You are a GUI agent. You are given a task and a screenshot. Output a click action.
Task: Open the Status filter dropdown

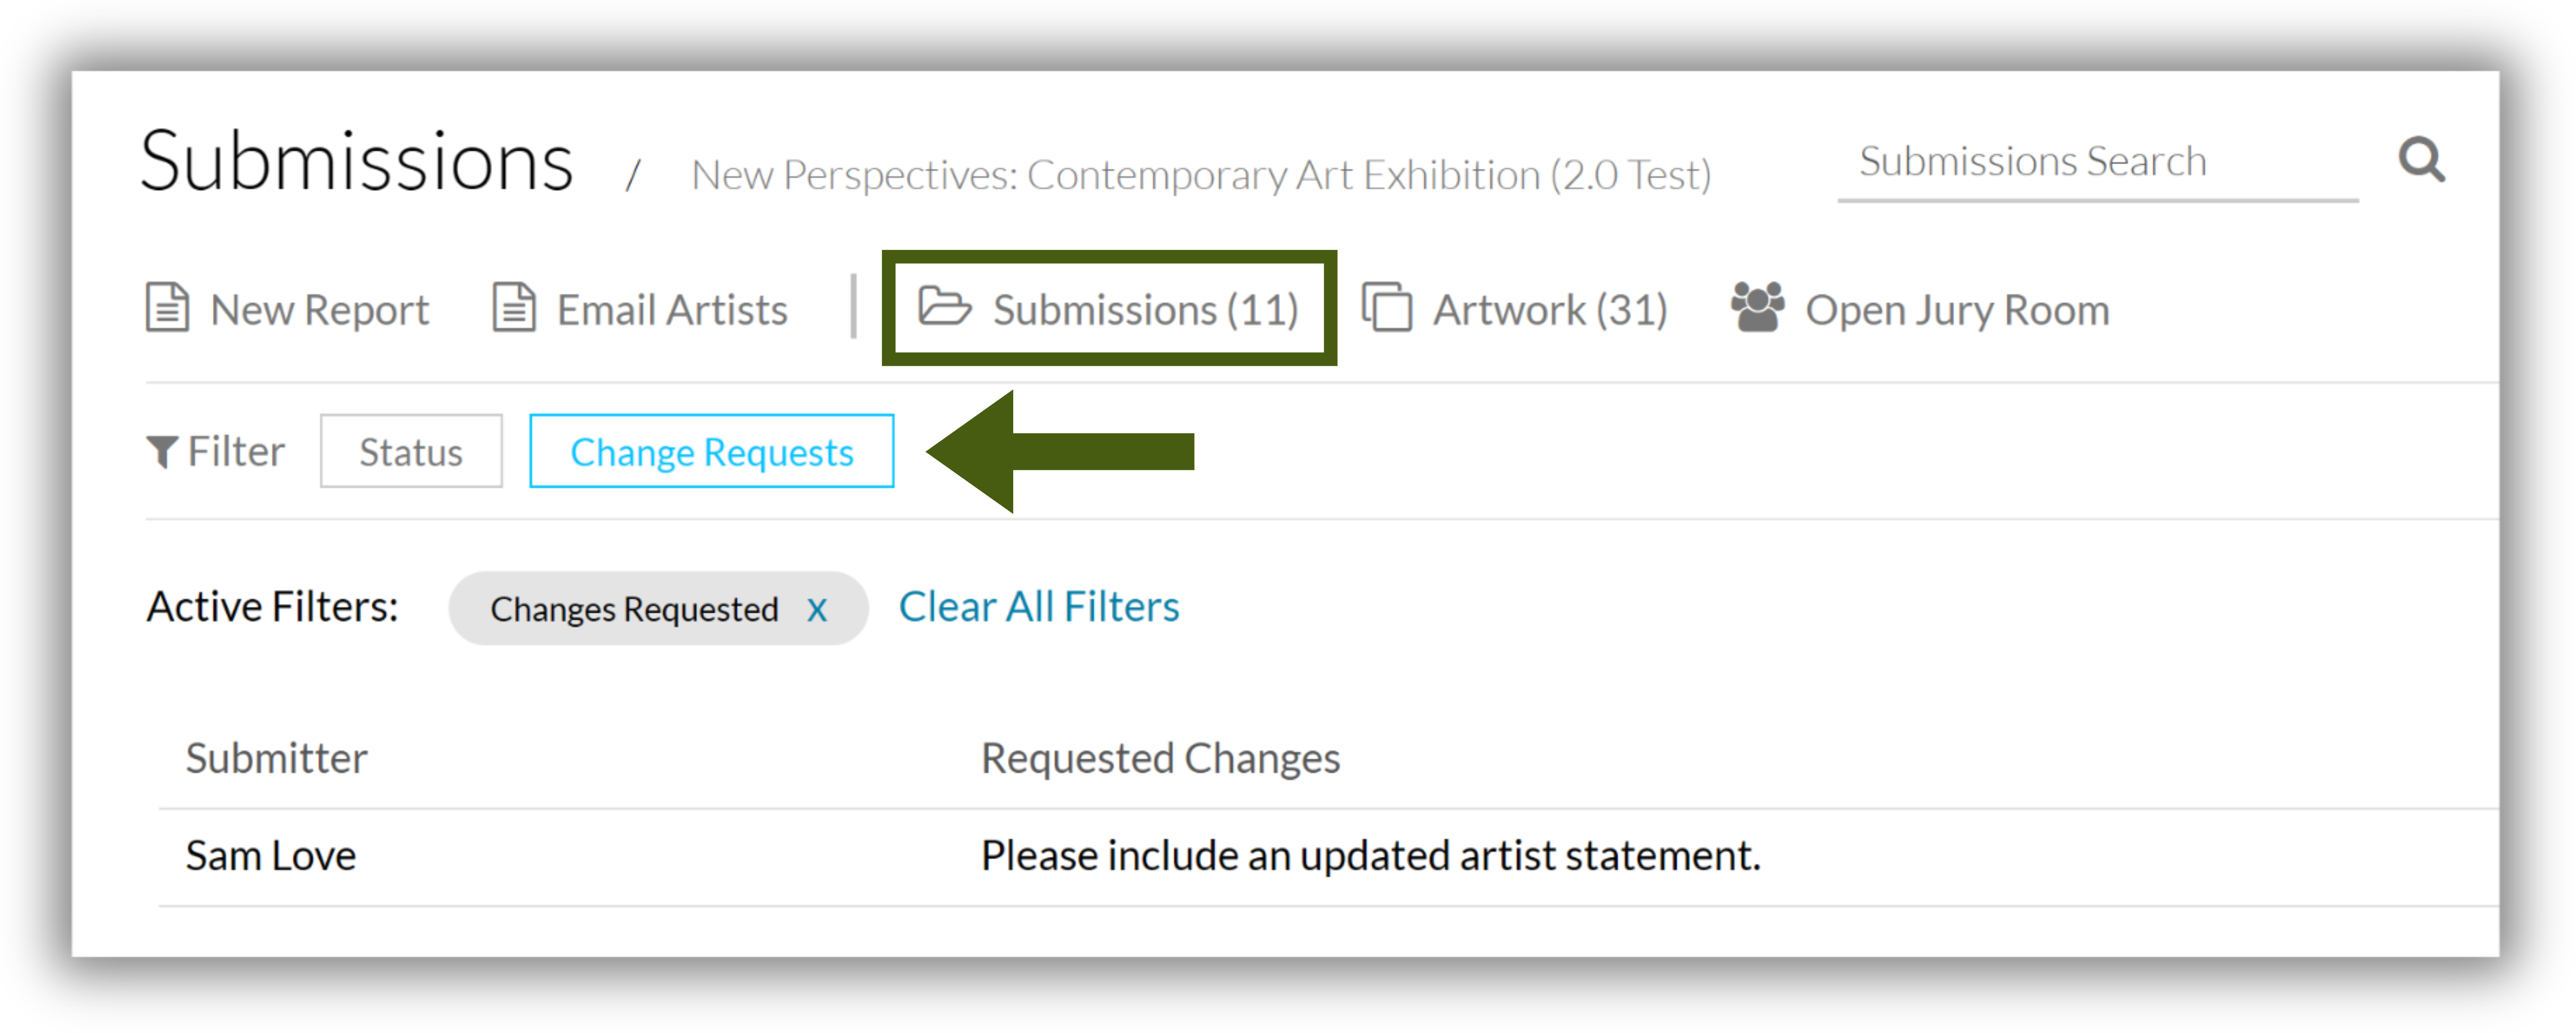tap(411, 451)
